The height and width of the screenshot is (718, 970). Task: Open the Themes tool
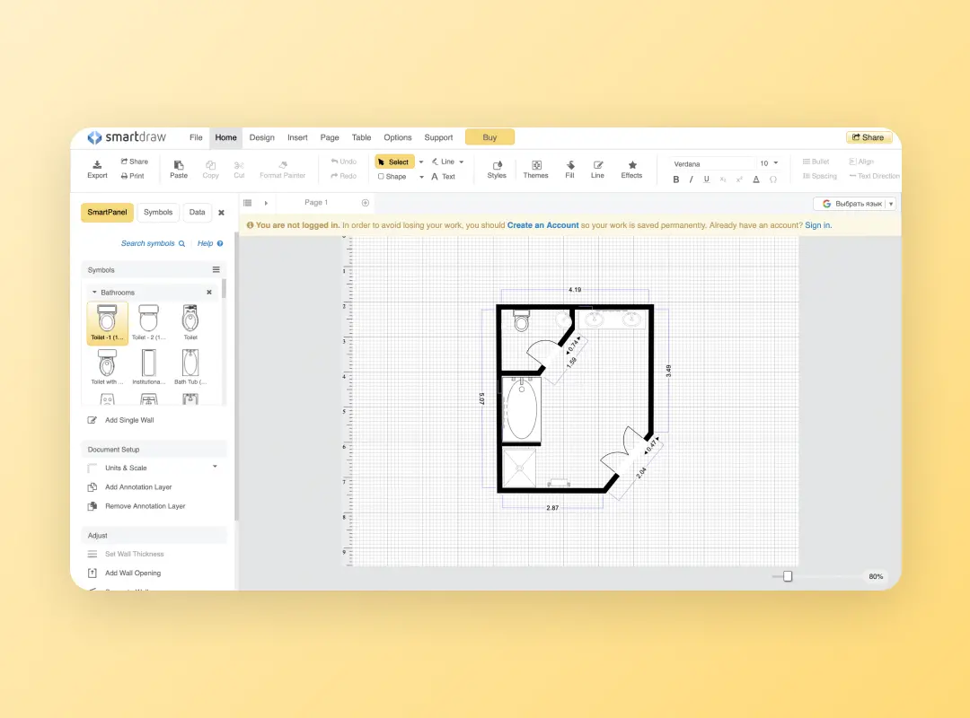[x=535, y=165]
